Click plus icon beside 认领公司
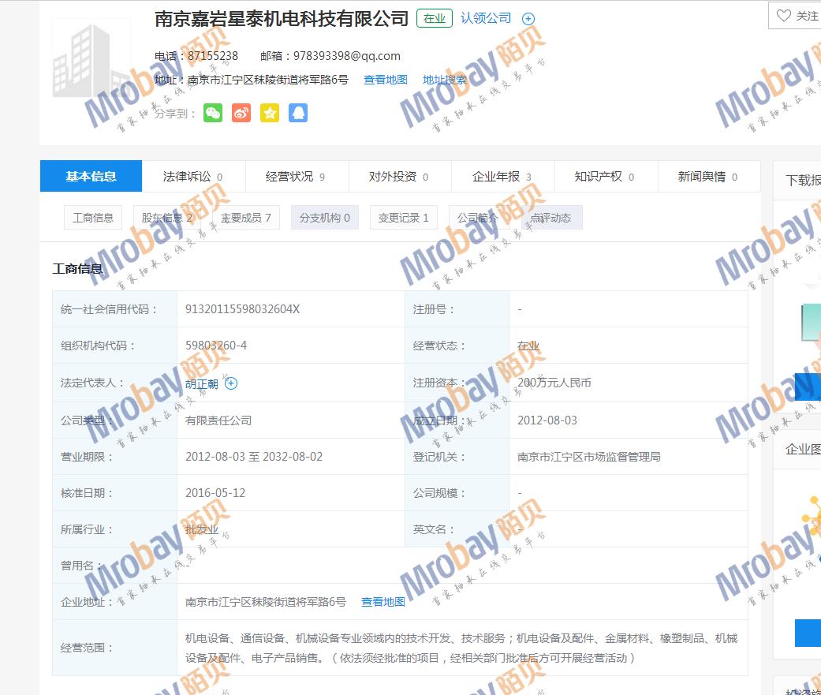This screenshot has width=821, height=695. [528, 19]
